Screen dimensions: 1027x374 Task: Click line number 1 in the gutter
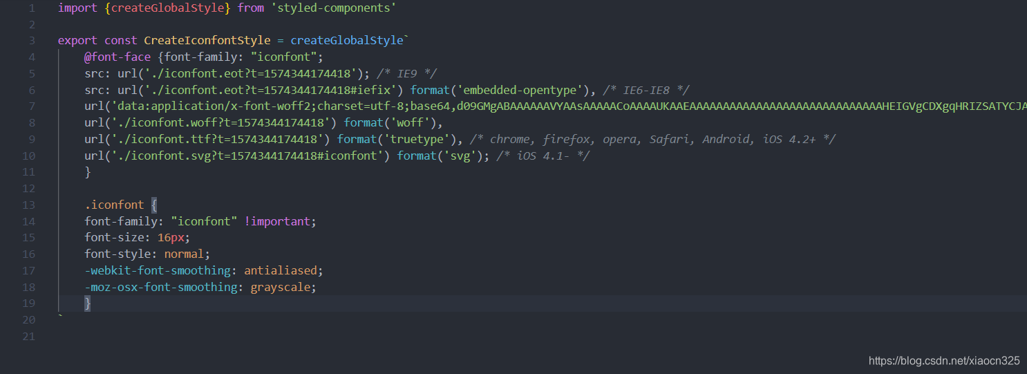32,8
